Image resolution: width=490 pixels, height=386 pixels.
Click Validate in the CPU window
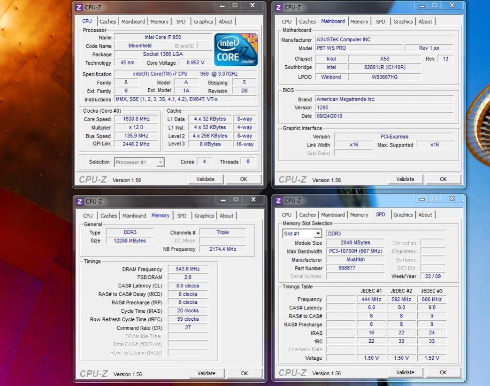coord(206,179)
